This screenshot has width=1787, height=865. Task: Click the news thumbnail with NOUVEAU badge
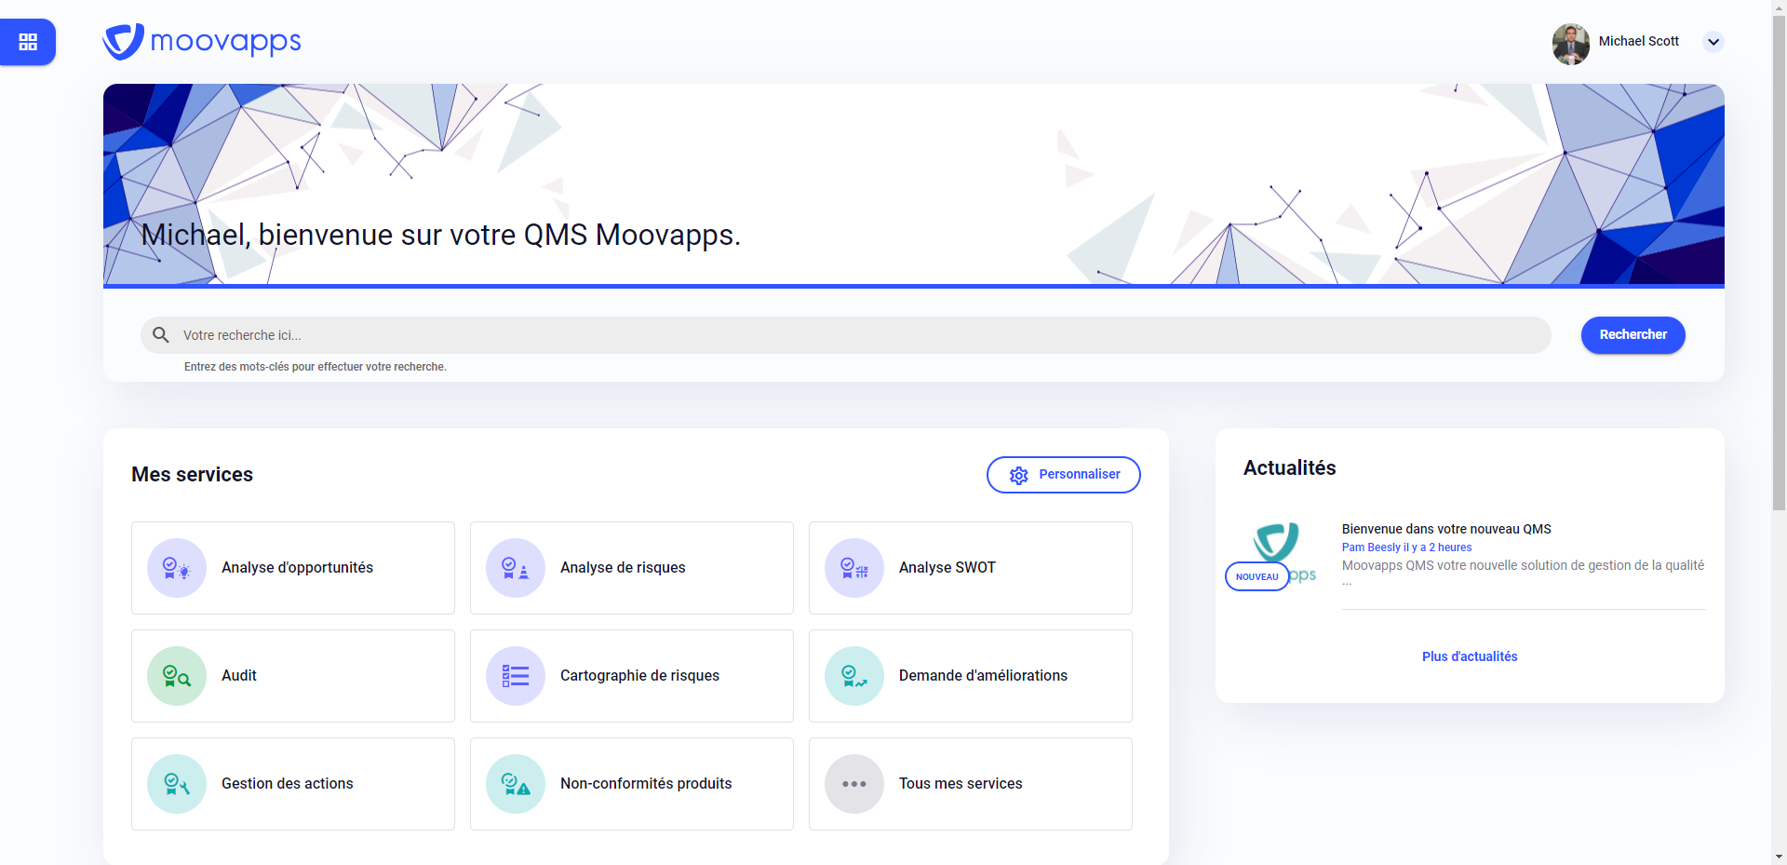(1273, 555)
